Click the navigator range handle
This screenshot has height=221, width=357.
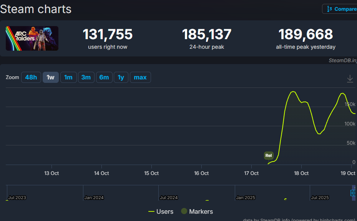(x=352, y=193)
